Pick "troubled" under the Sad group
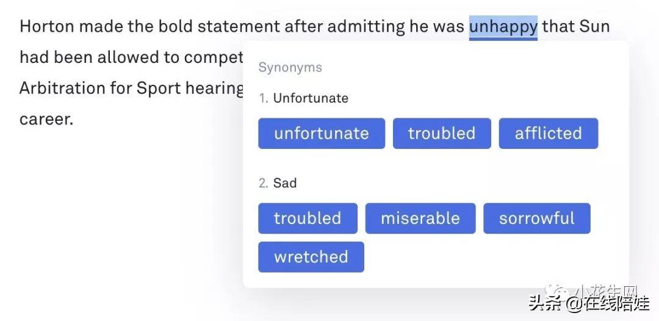This screenshot has width=659, height=321. pyautogui.click(x=308, y=218)
